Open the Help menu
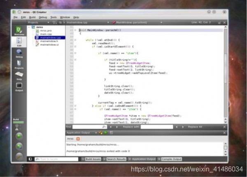Viewport: 247px width, 177px height. point(76,17)
